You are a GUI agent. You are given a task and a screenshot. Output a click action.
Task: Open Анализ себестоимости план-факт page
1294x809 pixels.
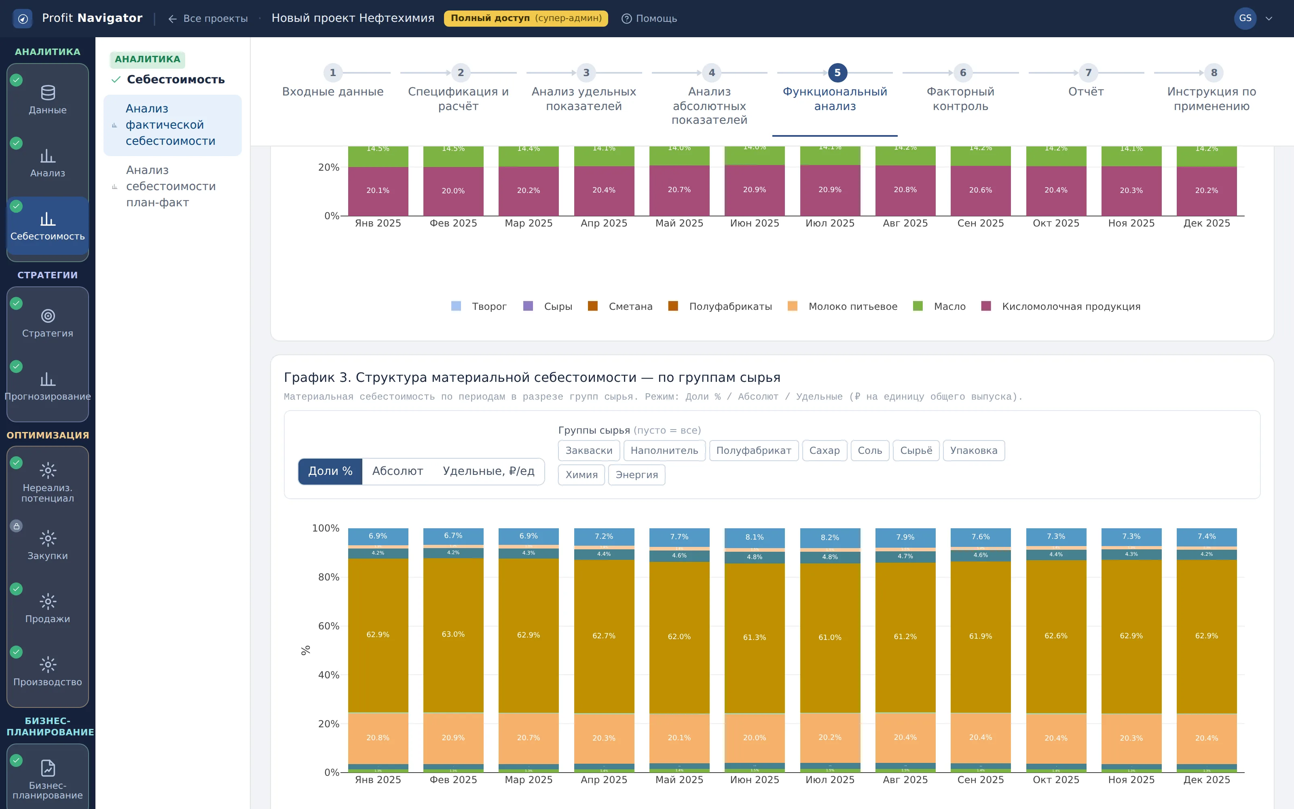(x=172, y=187)
